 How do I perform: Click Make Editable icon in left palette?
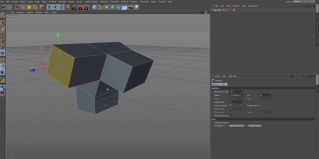[2, 15]
